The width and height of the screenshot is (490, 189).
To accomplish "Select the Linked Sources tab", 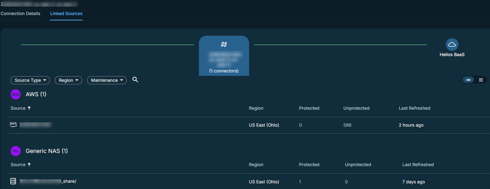I will (66, 13).
